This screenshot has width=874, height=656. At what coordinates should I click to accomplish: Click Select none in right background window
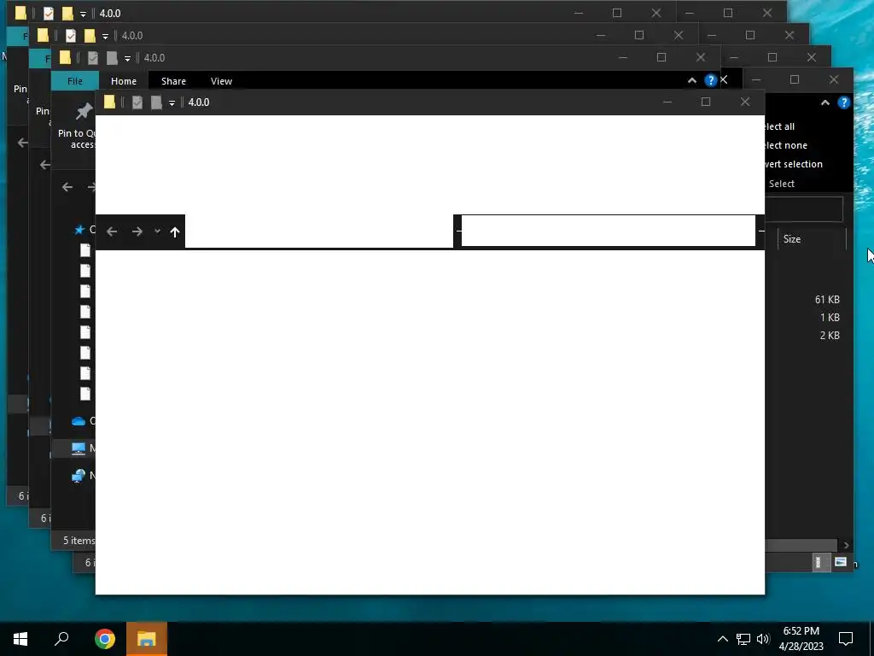coord(786,145)
